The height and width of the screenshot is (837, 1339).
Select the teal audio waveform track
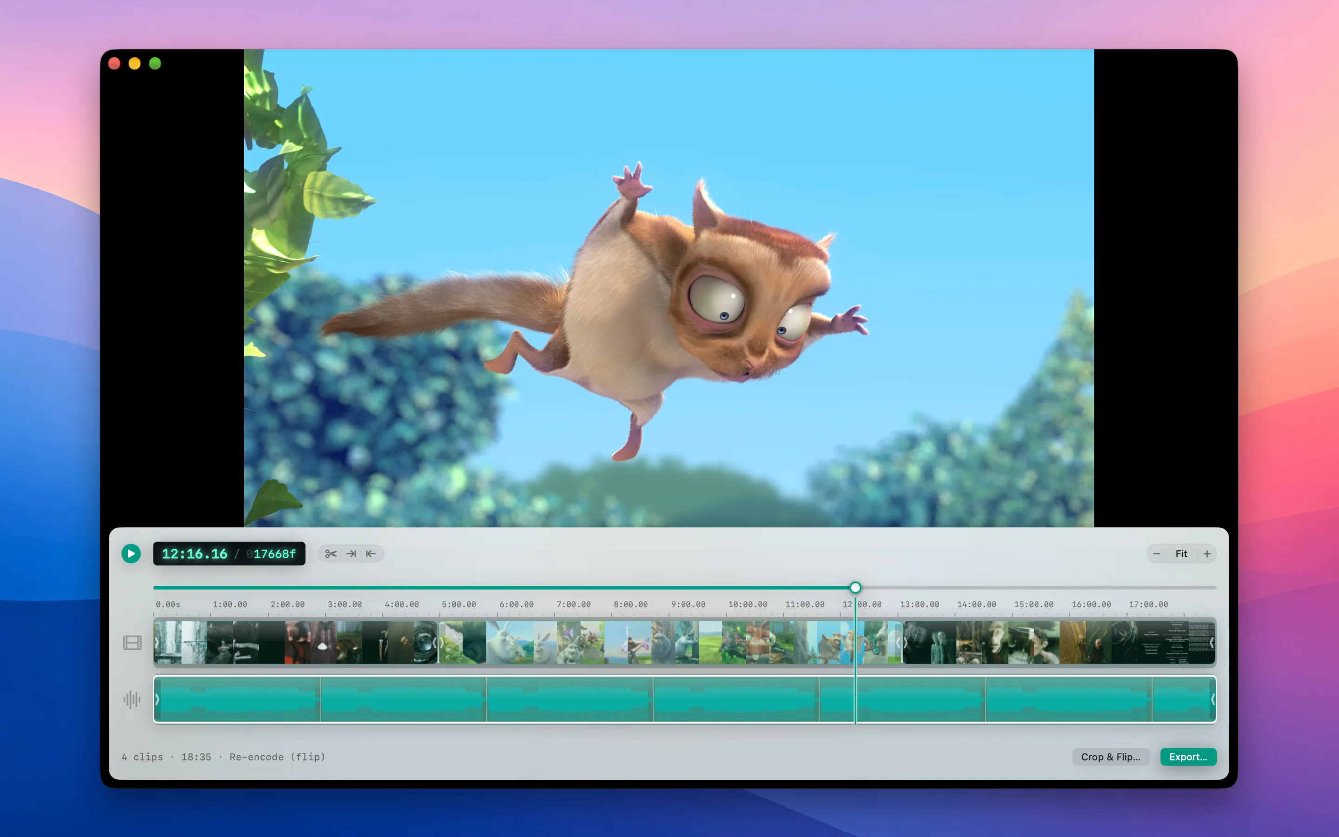tap(684, 700)
